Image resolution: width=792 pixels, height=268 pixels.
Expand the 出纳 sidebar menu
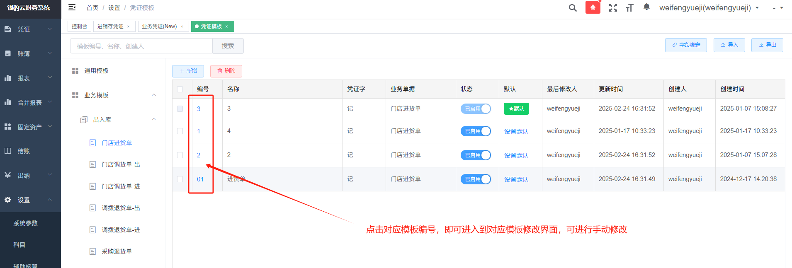pos(50,175)
